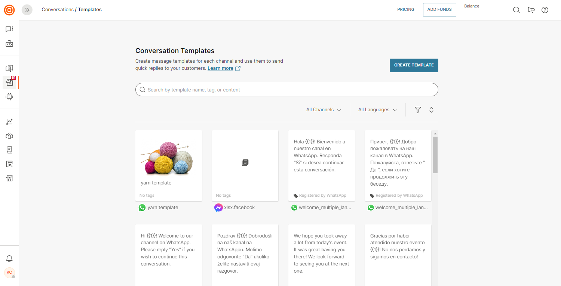Open the chat bubble icon in sidebar
The image size is (561, 286).
(x=9, y=29)
